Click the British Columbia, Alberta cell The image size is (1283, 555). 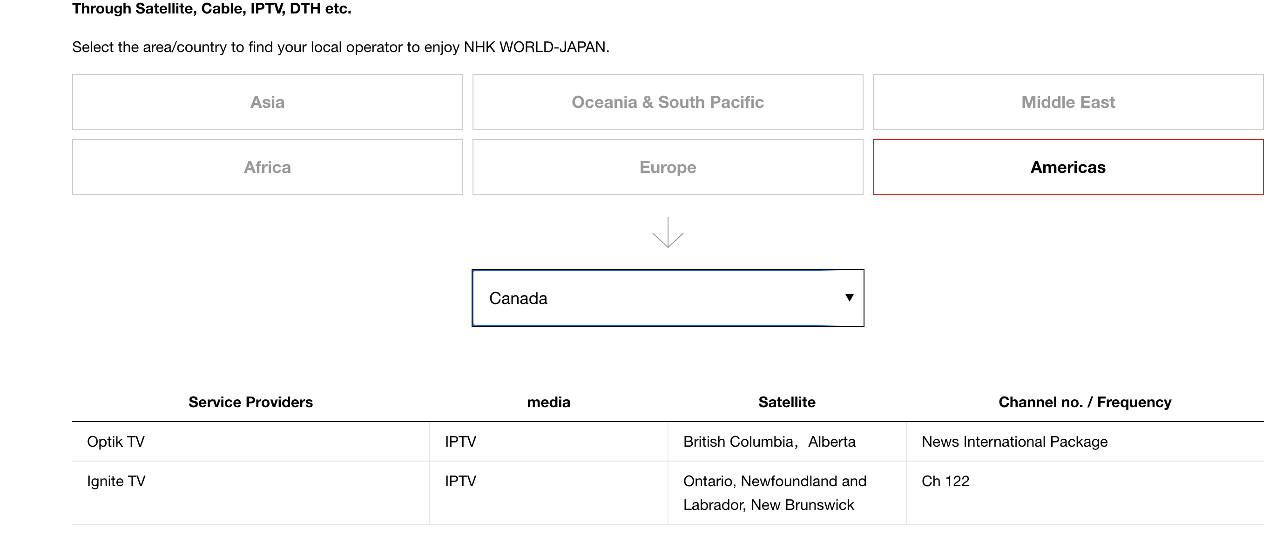coord(769,442)
